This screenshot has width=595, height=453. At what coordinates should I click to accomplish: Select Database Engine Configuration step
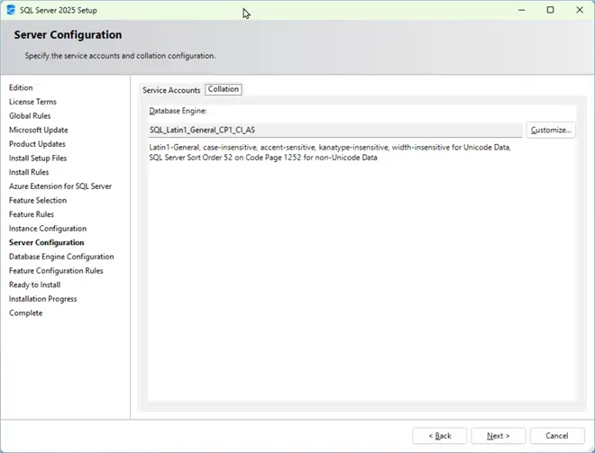[61, 257]
